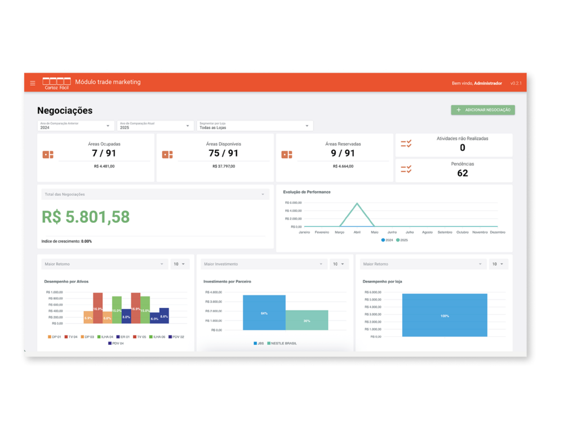577x426 pixels.
Task: Open the Total das Negociações dropdown
Action: point(153,194)
